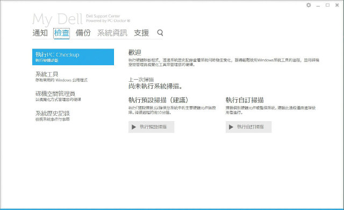This screenshot has width=344, height=210.
Task: Open the 系統資訊 tab
Action: (112, 33)
